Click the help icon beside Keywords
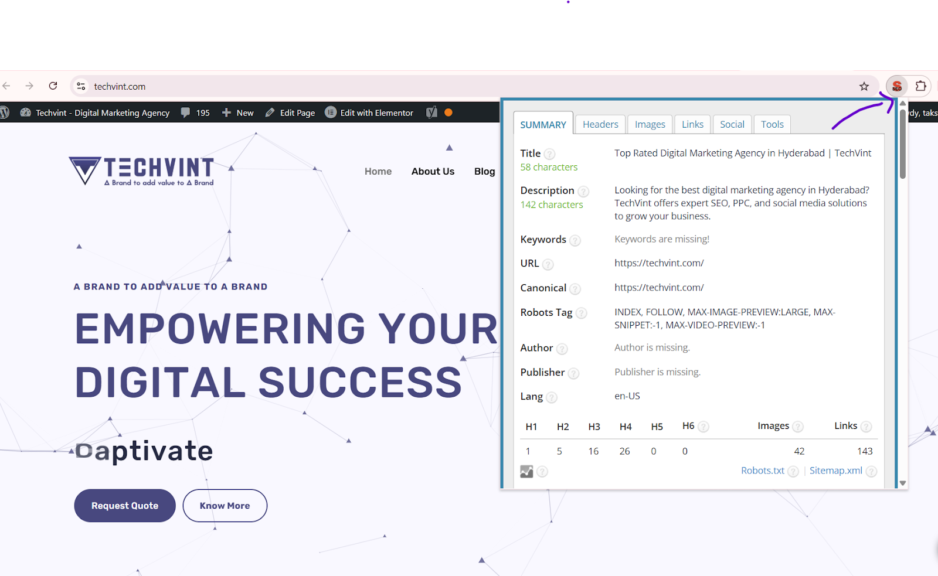The width and height of the screenshot is (938, 576). pyautogui.click(x=575, y=240)
